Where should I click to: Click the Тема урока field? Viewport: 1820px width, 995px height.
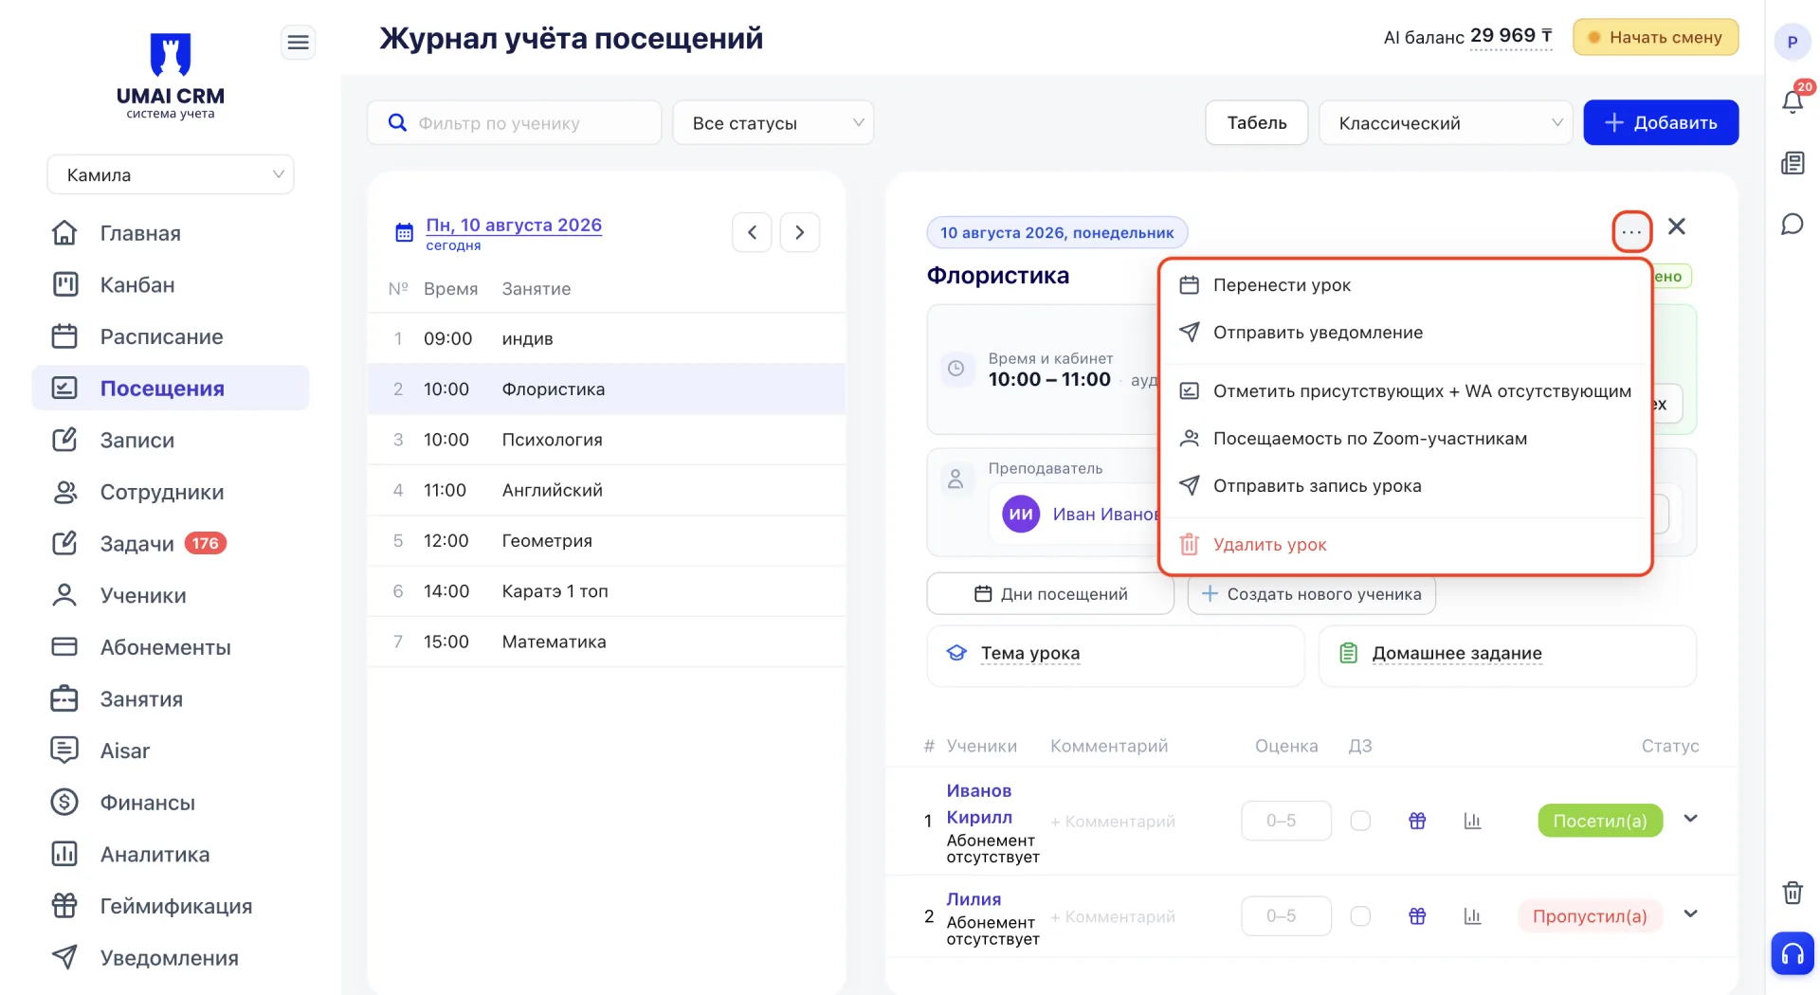click(1116, 655)
